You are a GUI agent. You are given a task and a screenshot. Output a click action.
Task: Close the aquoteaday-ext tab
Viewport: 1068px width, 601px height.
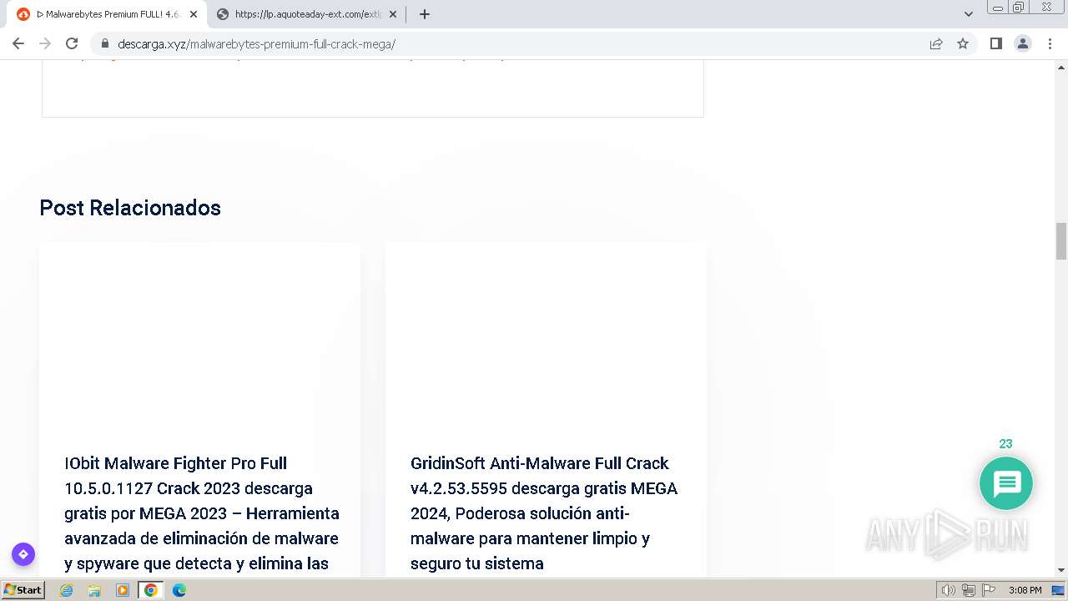pyautogui.click(x=392, y=14)
